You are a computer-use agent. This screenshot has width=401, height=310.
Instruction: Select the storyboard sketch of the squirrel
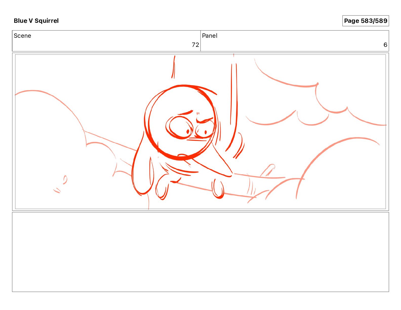(200, 132)
